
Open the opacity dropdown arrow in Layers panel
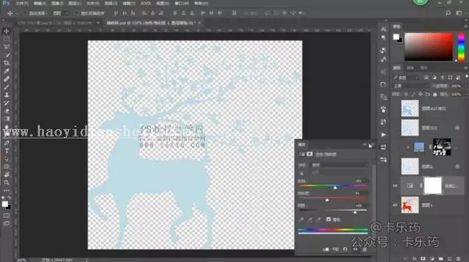click(466, 86)
